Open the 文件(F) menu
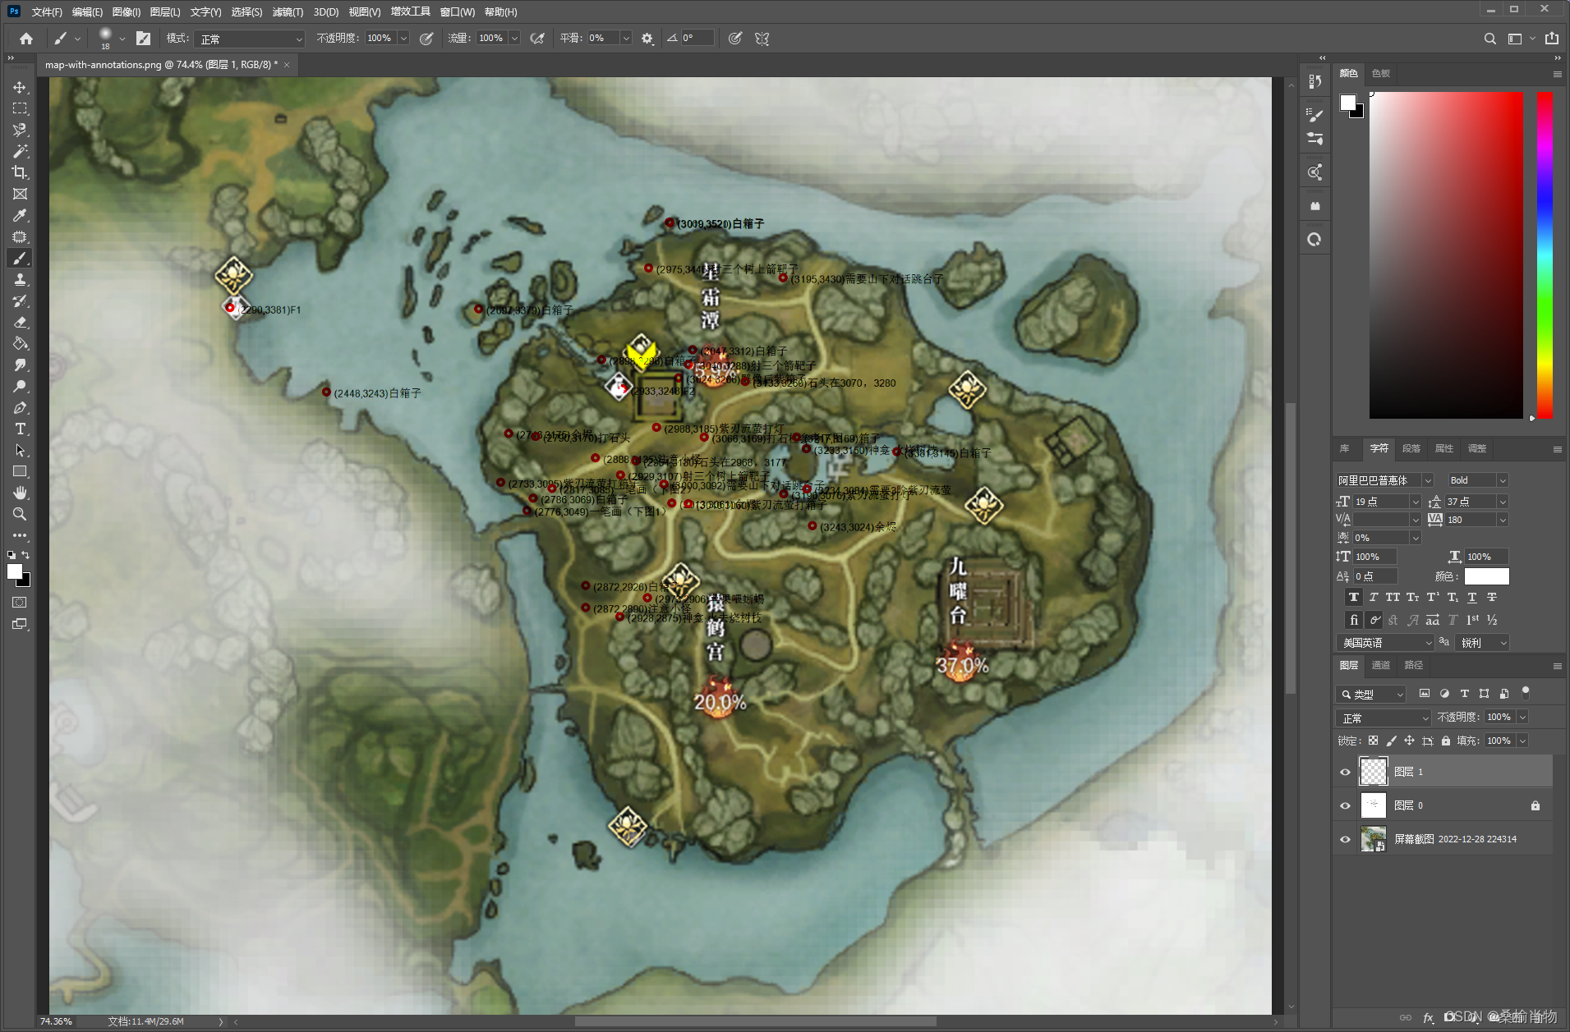Screen dimensions: 1570x1032 point(46,11)
